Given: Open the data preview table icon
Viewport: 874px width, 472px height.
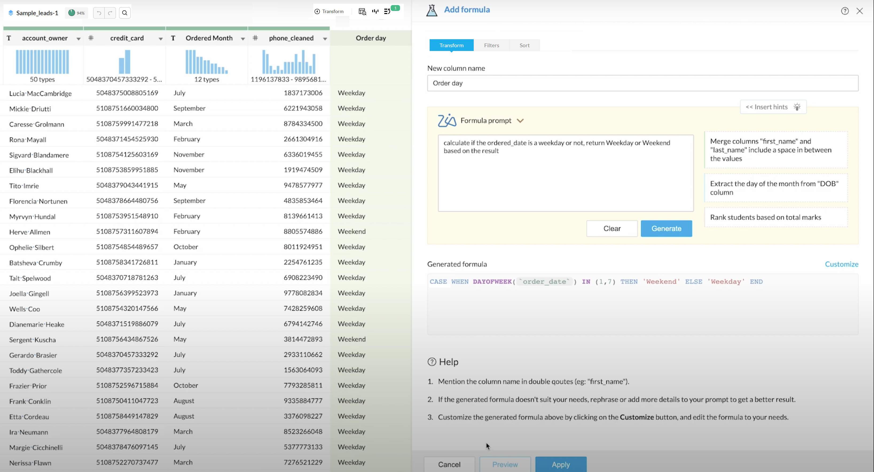Looking at the screenshot, I should click(362, 11).
